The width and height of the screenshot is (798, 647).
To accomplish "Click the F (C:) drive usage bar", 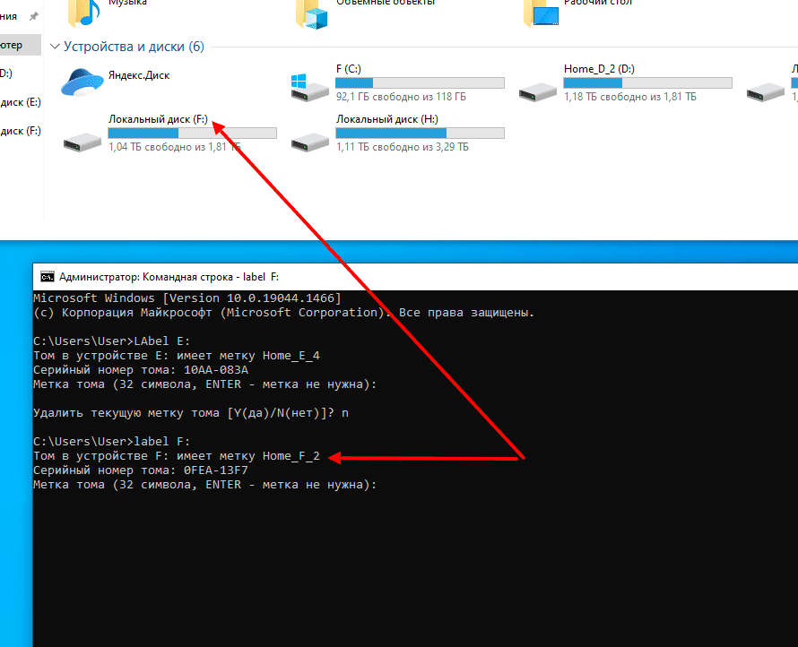I will point(420,82).
